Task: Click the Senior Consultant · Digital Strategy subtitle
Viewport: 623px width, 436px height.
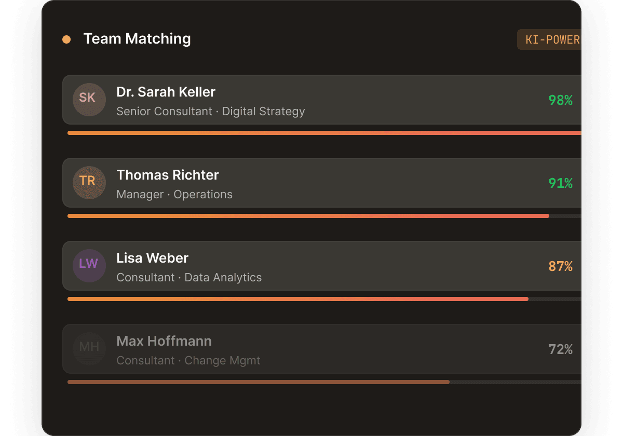Action: pos(211,111)
